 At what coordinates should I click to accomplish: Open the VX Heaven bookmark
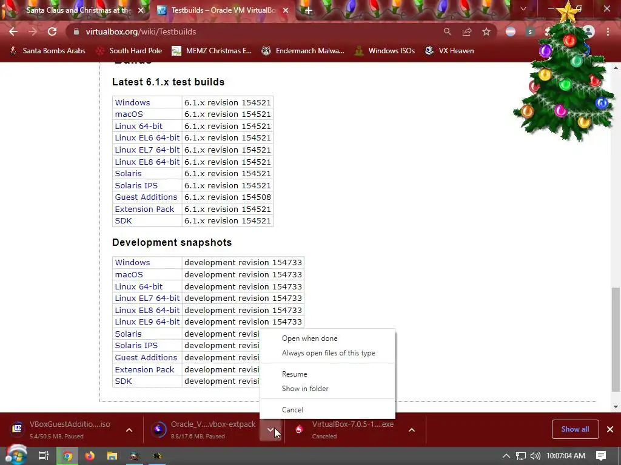[449, 51]
